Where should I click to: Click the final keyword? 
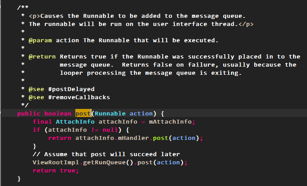tap(42, 122)
